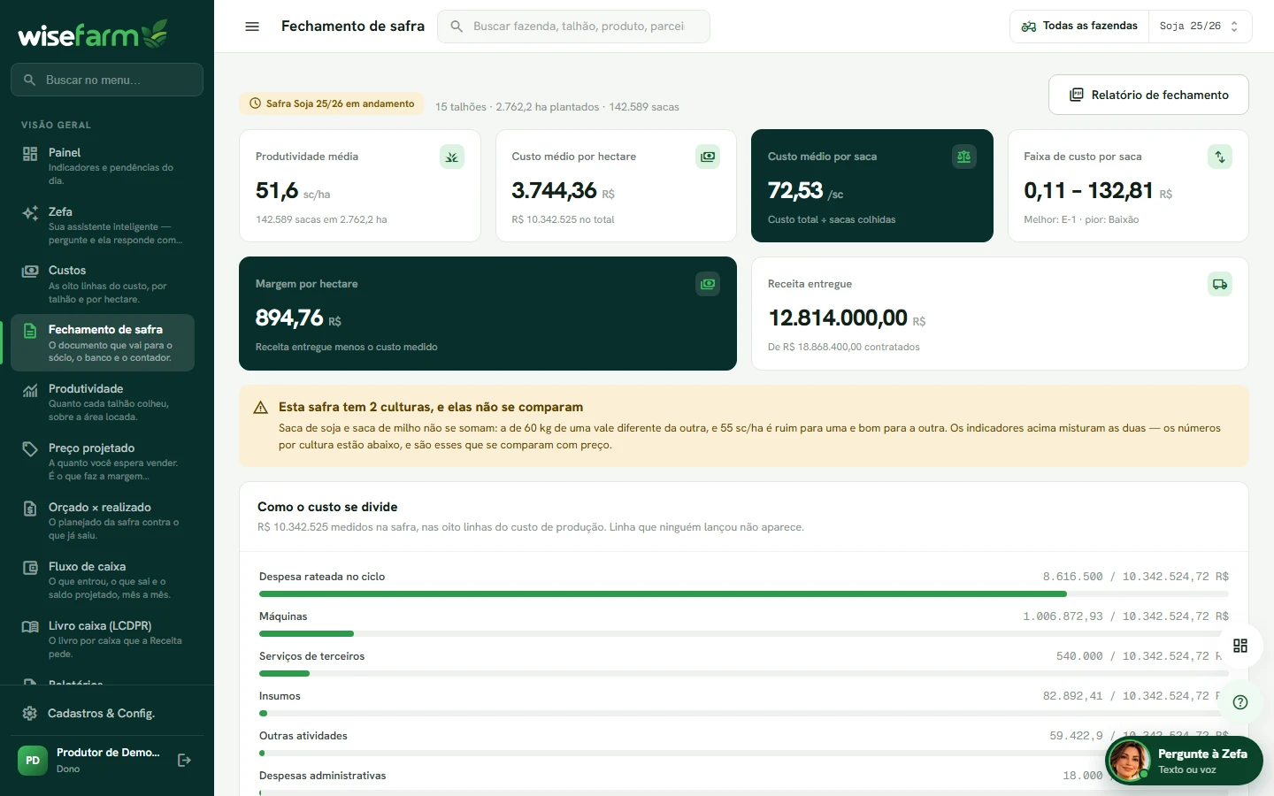Select Preço projetado in the sidebar
Screen dimensions: 1274x796
[x=103, y=462]
